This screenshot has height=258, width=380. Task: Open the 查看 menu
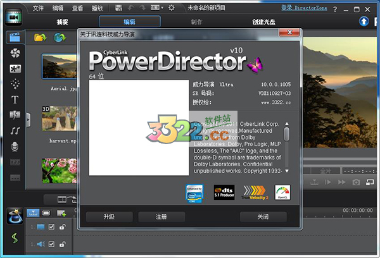pos(77,8)
